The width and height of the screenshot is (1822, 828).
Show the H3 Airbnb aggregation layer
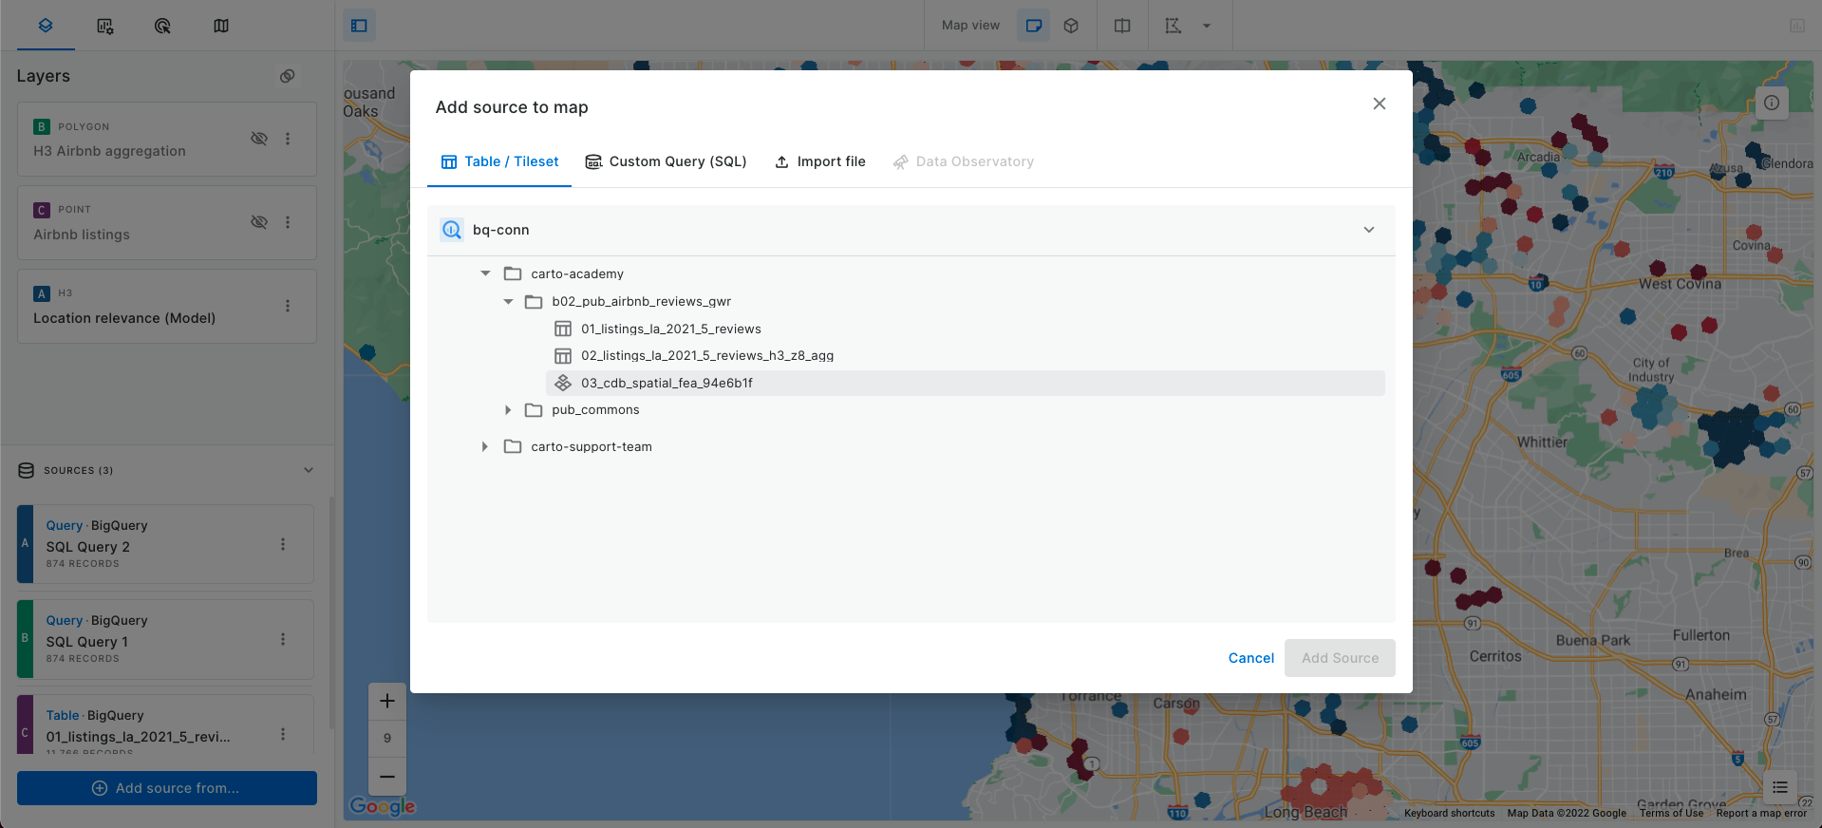pos(258,139)
